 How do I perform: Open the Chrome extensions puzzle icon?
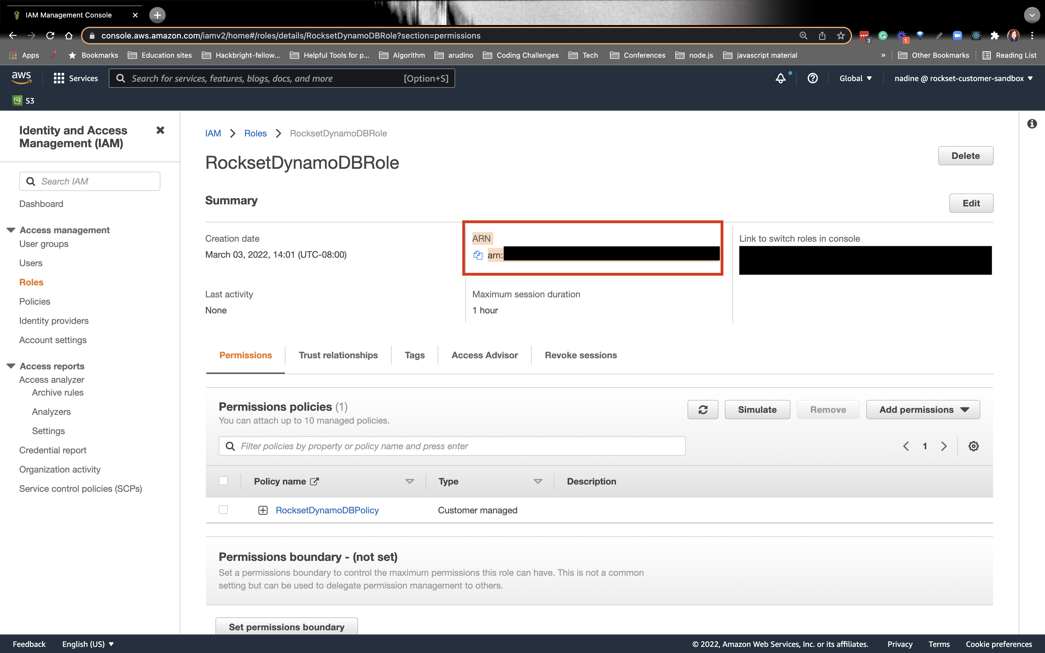(x=995, y=35)
